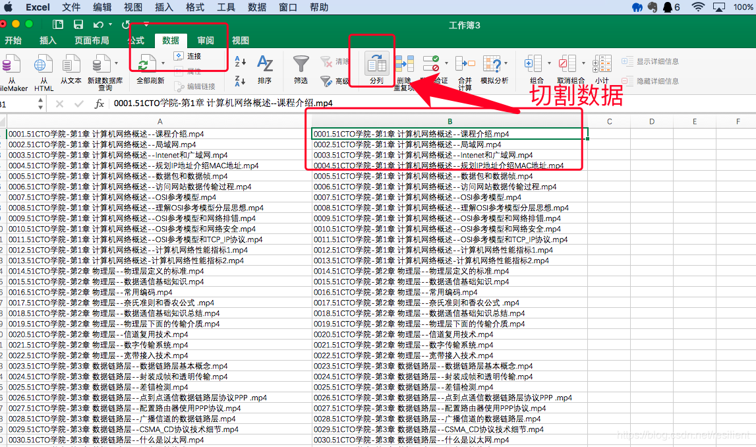Image resolution: width=756 pixels, height=447 pixels.
Task: Open the 排序 sort dialog icon
Action: click(x=265, y=64)
